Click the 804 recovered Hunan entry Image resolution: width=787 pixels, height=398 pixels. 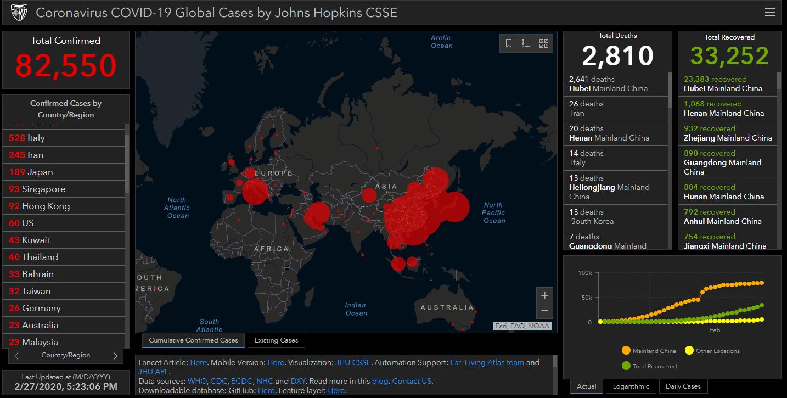point(728,192)
